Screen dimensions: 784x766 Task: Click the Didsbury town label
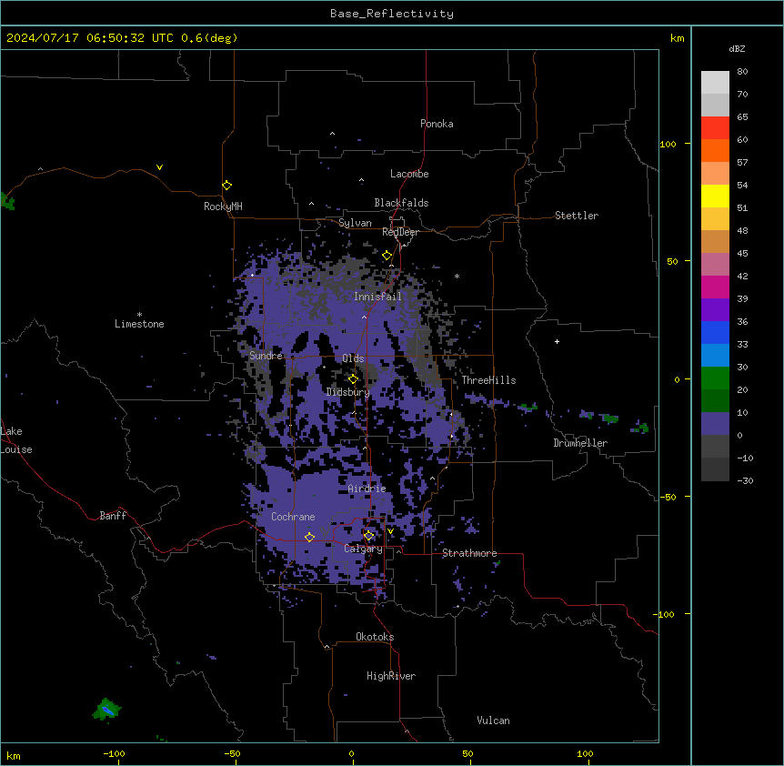point(348,392)
